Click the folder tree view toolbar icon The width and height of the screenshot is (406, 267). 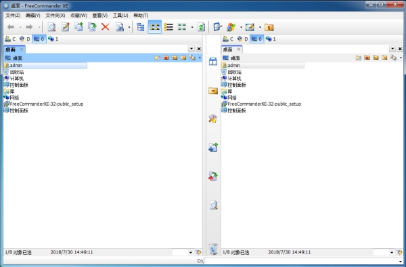click(140, 26)
